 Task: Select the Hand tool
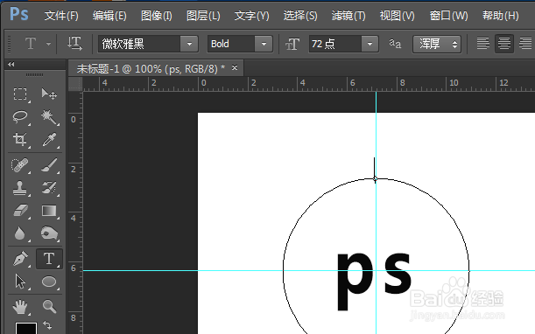click(x=20, y=306)
